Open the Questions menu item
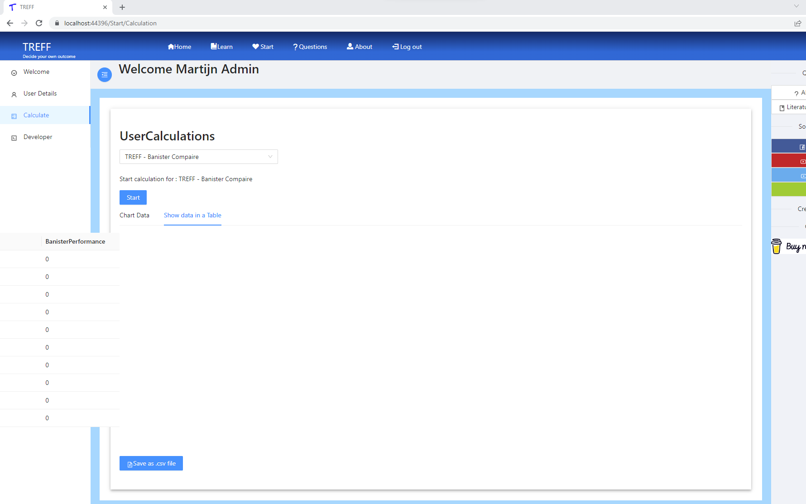The width and height of the screenshot is (806, 504). [x=310, y=46]
